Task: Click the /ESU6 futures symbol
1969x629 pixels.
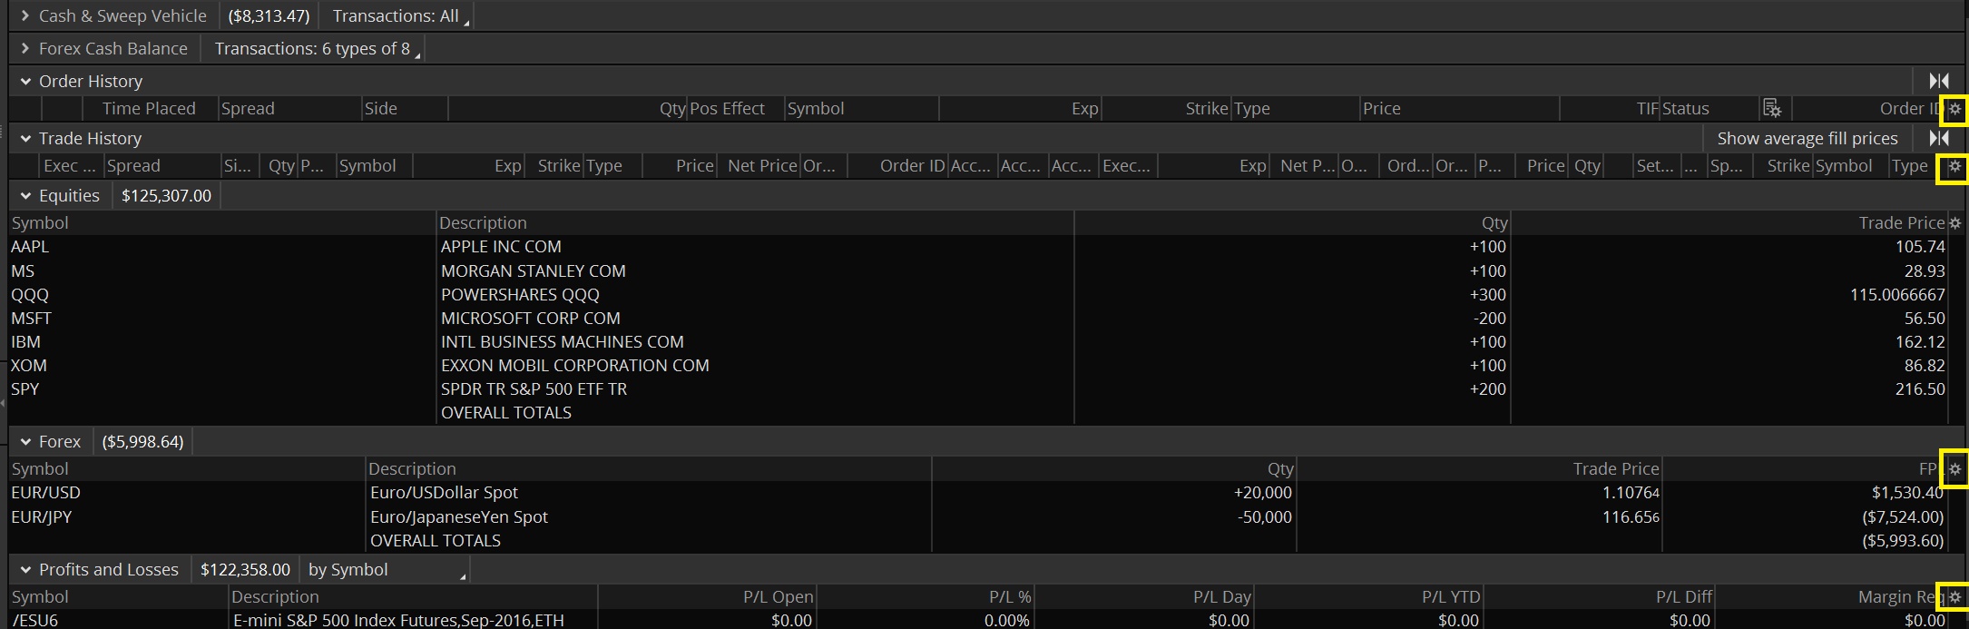Action: [x=34, y=621]
